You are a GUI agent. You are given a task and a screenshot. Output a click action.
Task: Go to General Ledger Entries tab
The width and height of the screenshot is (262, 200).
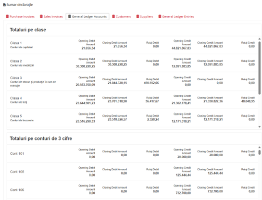pyautogui.click(x=176, y=16)
